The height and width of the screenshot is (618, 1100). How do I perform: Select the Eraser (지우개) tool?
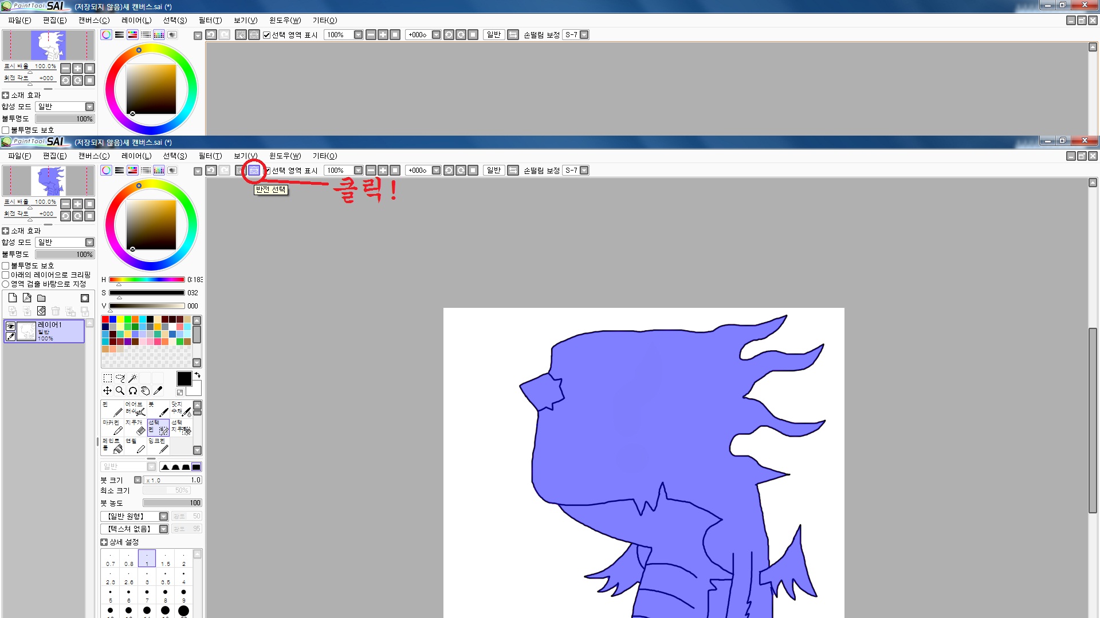pyautogui.click(x=135, y=427)
